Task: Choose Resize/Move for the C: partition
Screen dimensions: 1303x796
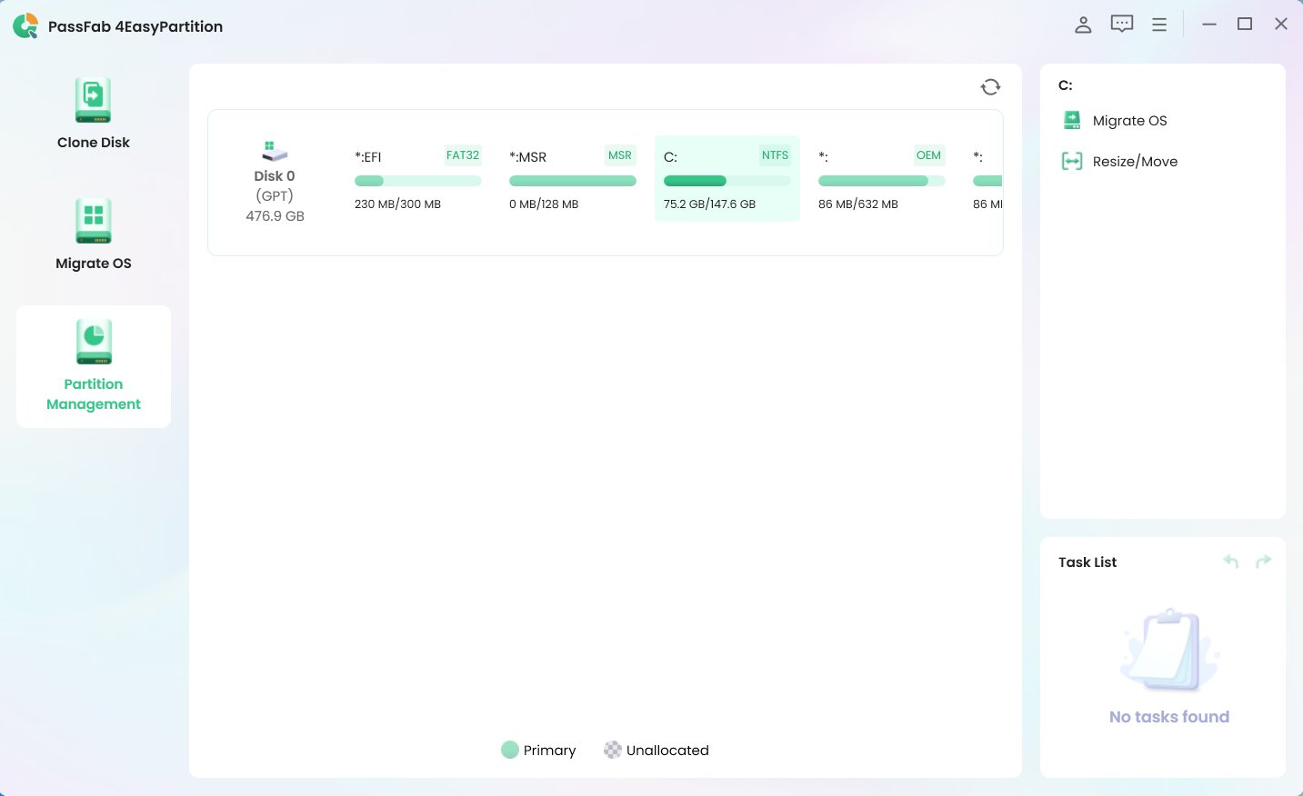Action: tap(1134, 162)
